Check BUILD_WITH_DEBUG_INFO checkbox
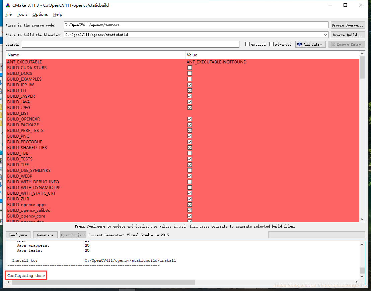The height and width of the screenshot is (291, 371). [190, 182]
